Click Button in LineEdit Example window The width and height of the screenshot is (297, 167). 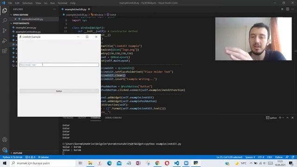click(x=59, y=91)
